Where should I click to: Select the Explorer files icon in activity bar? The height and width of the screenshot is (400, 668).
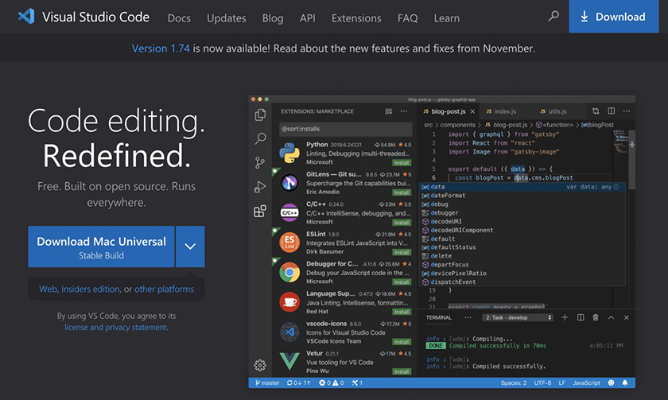pos(260,115)
